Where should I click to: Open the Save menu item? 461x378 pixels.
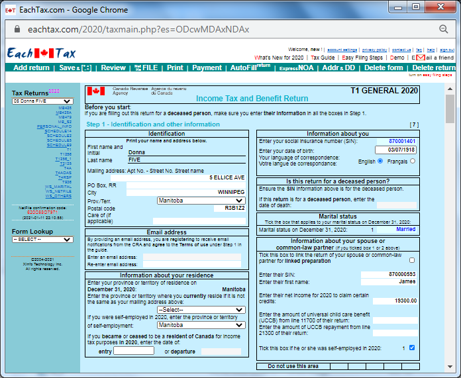click(75, 68)
